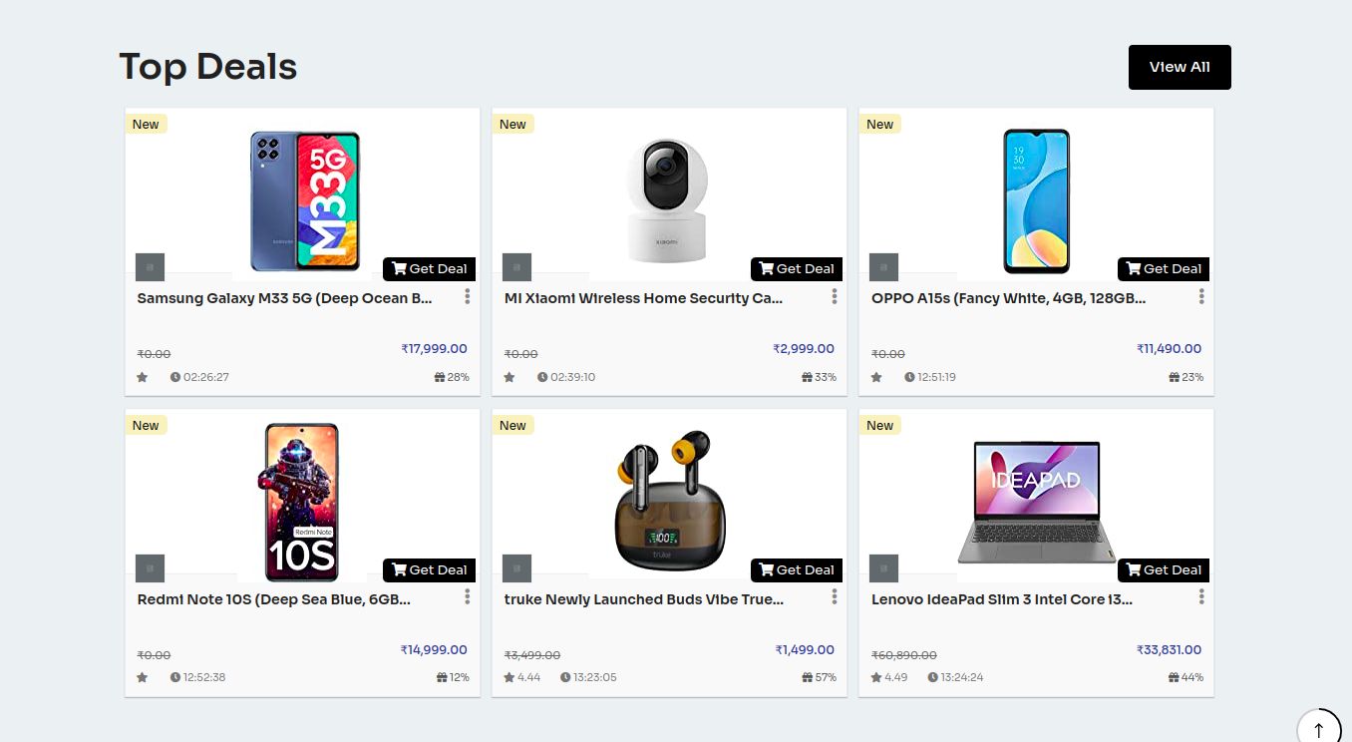Click store logo icon on OPPO A15s card
This screenshot has height=742, width=1352.
pyautogui.click(x=883, y=267)
